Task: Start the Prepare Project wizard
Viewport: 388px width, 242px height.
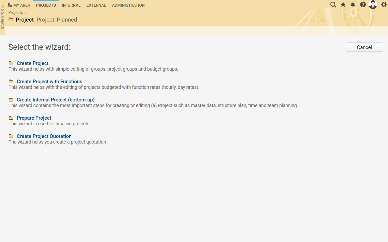Action: (34, 118)
